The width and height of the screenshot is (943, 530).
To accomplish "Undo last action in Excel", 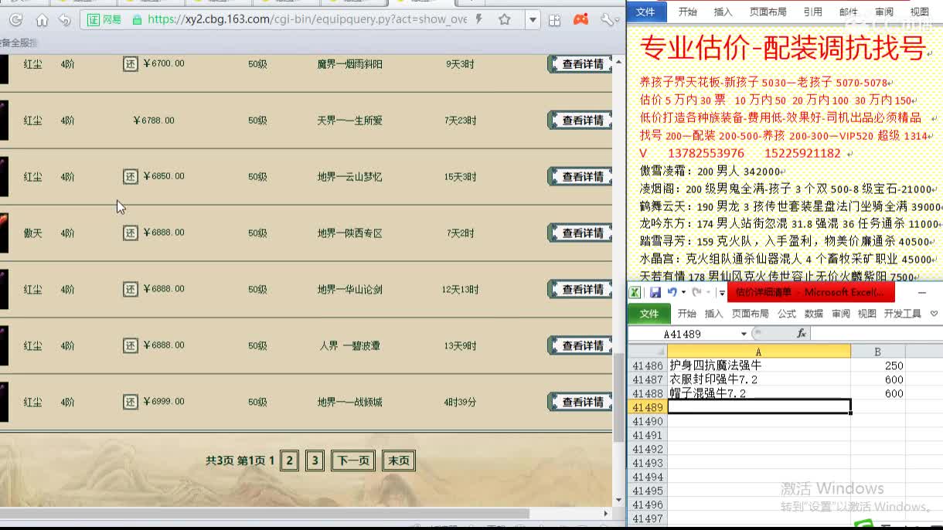I will pyautogui.click(x=672, y=292).
